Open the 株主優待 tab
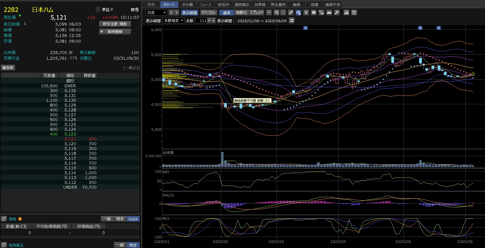 (278, 5)
